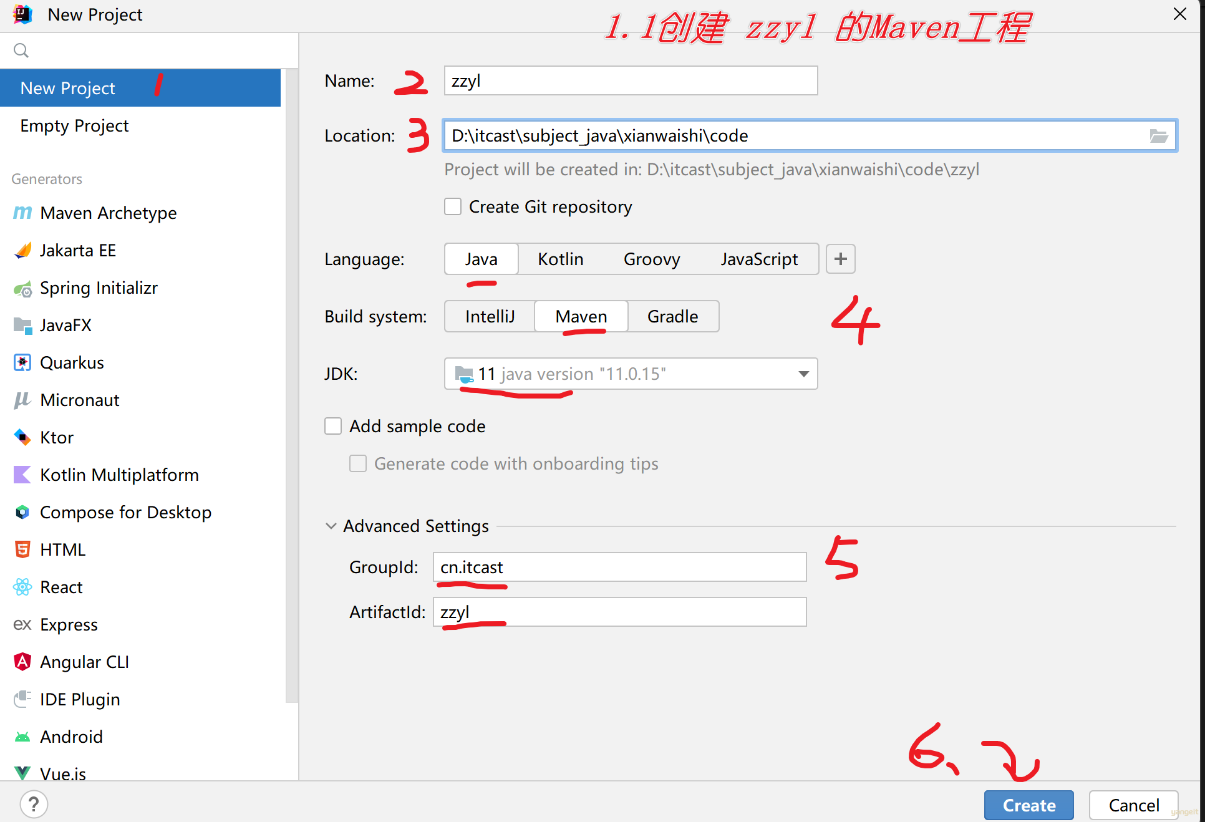Click the Compose for Desktop icon
This screenshot has width=1205, height=822.
click(x=22, y=512)
